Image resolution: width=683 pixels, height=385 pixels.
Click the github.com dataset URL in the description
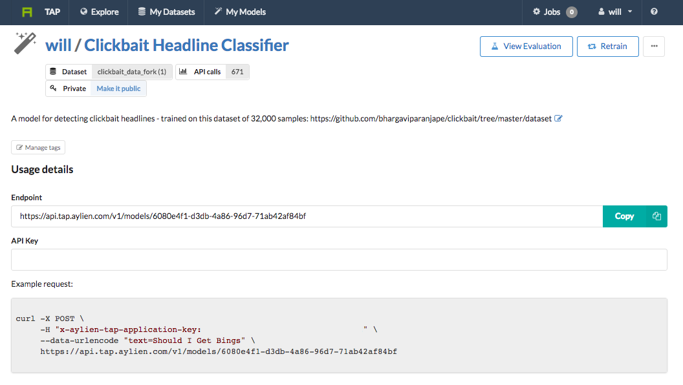pyautogui.click(x=431, y=118)
